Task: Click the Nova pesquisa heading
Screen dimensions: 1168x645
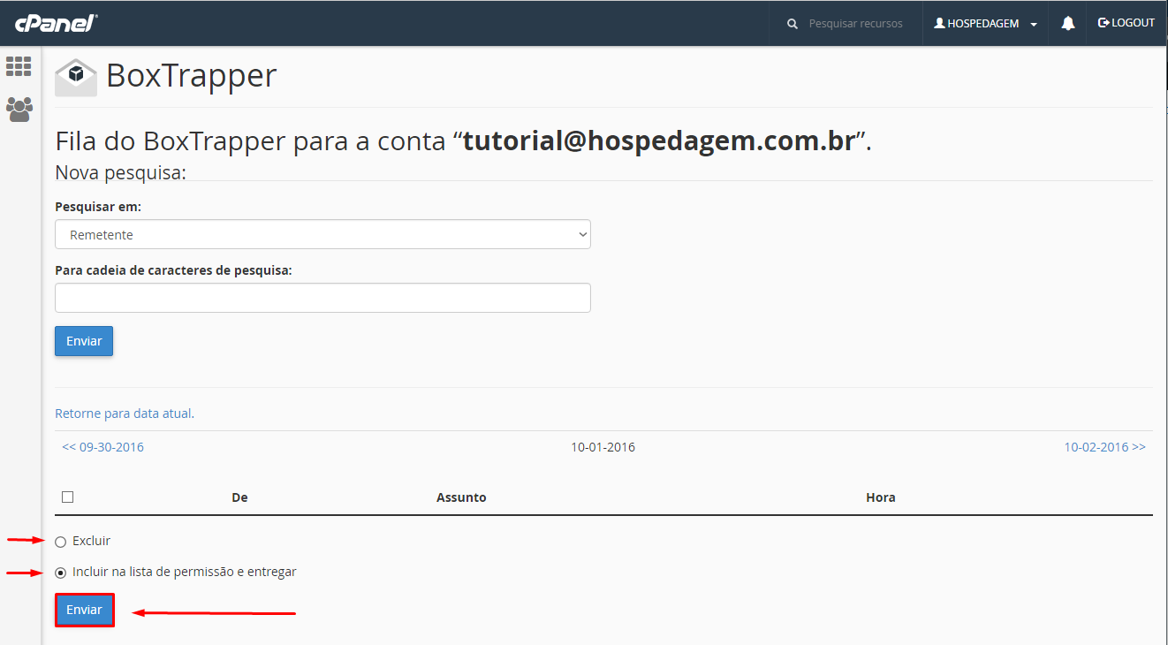Action: [120, 172]
